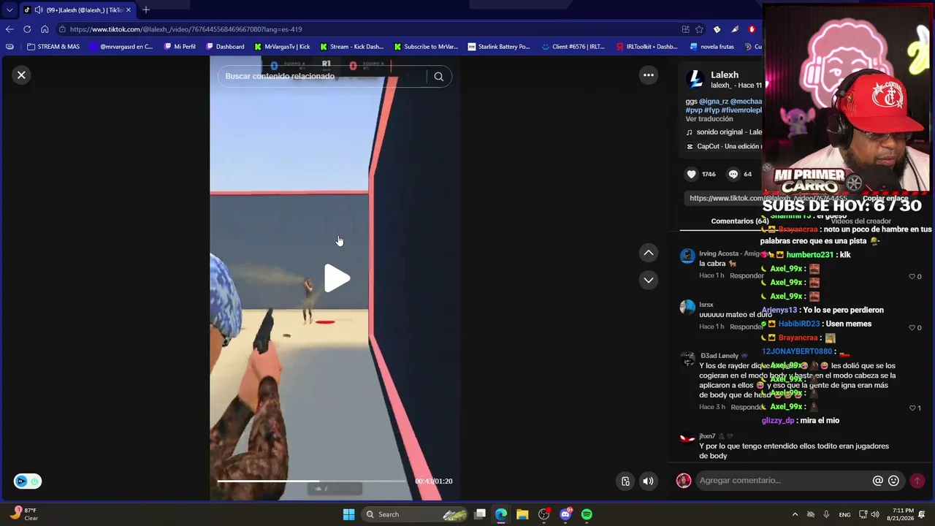Open the 'MrVargasTv | Kick' bookmark

click(x=282, y=47)
